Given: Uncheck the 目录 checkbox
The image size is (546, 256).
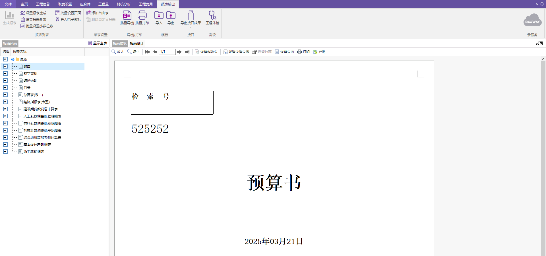Looking at the screenshot, I should (x=5, y=88).
